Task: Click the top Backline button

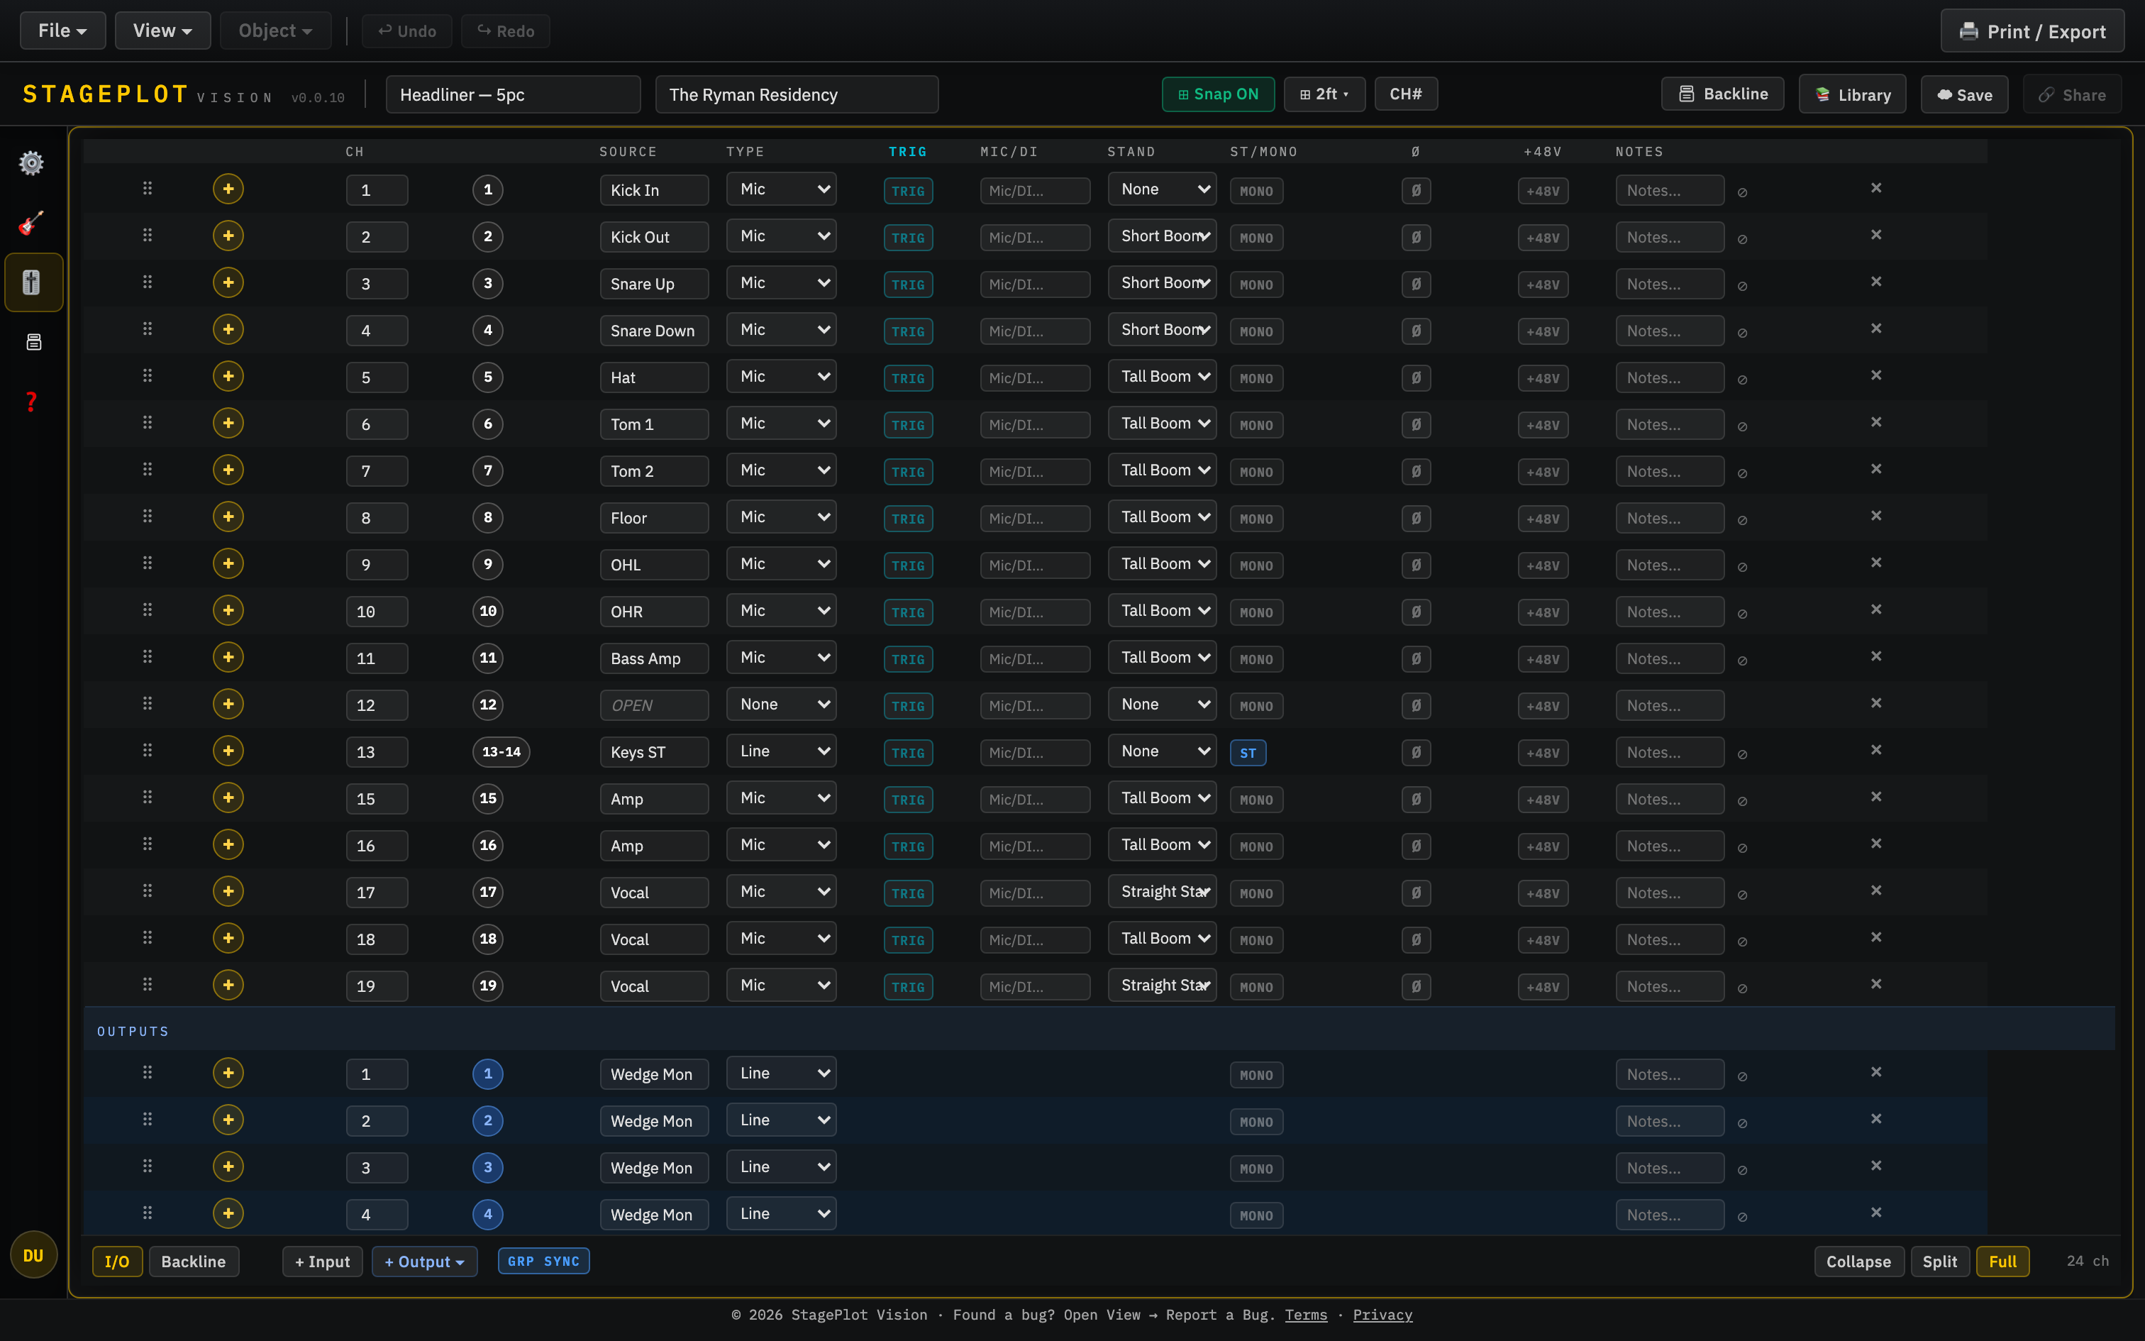Action: [1722, 94]
